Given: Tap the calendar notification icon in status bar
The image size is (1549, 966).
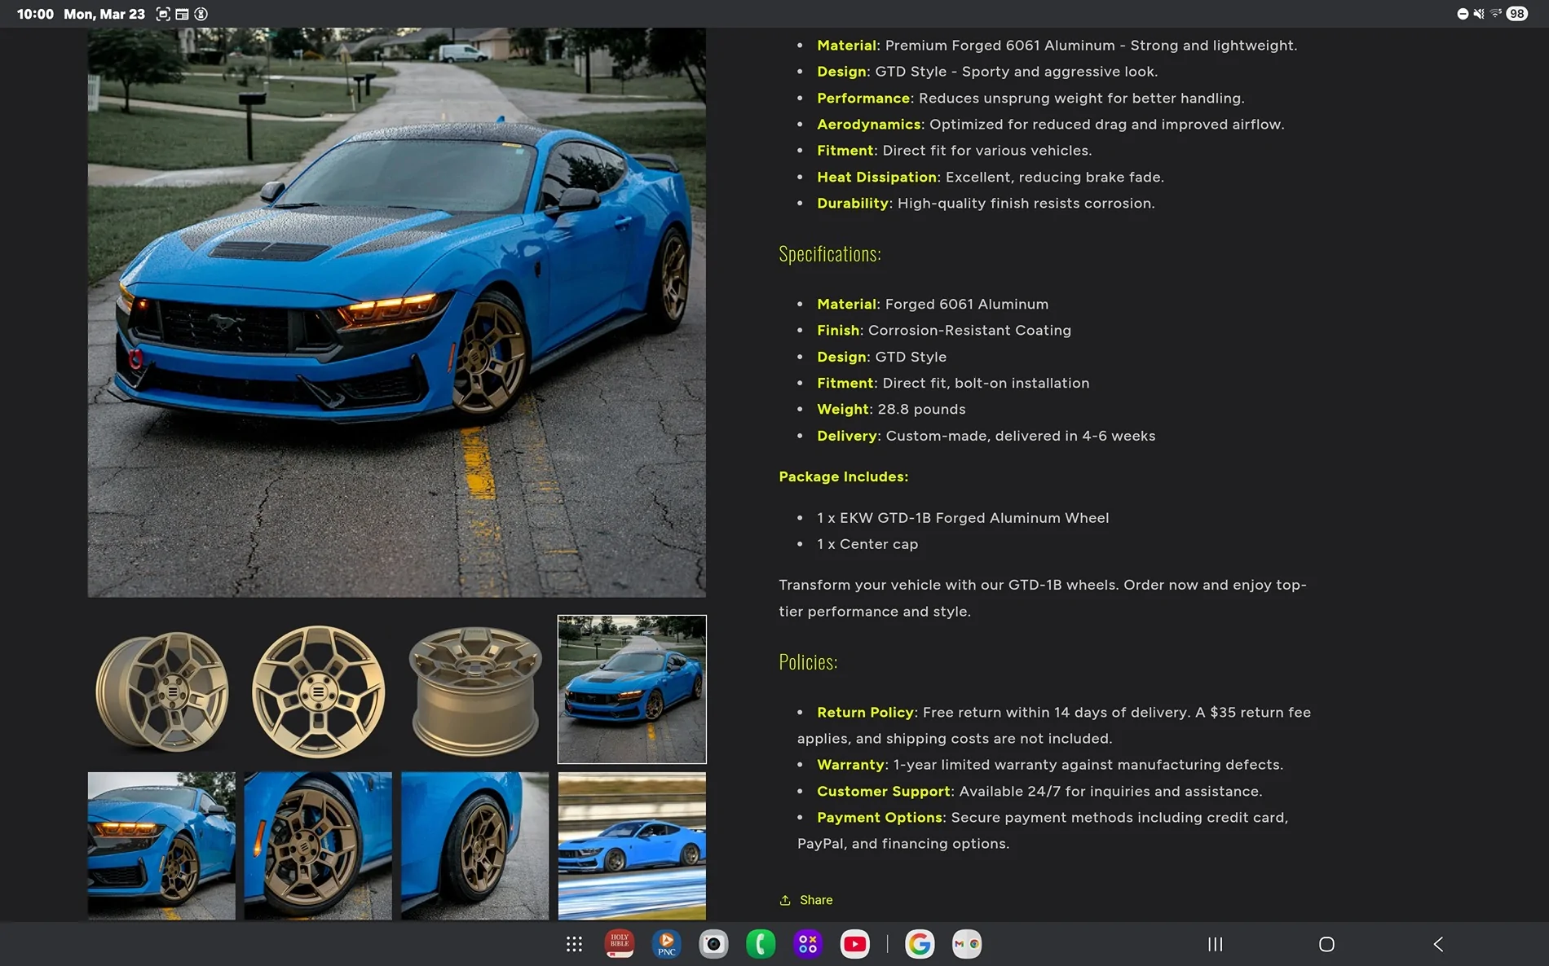Looking at the screenshot, I should tap(182, 14).
